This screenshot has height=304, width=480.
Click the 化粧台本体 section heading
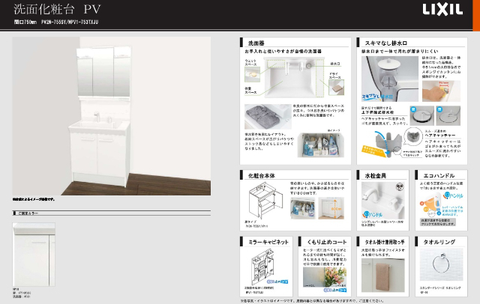(x=261, y=176)
